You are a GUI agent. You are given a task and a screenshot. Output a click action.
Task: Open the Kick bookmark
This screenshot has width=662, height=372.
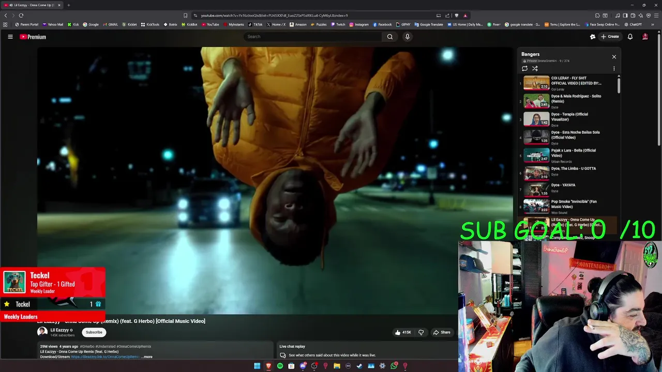coord(73,24)
